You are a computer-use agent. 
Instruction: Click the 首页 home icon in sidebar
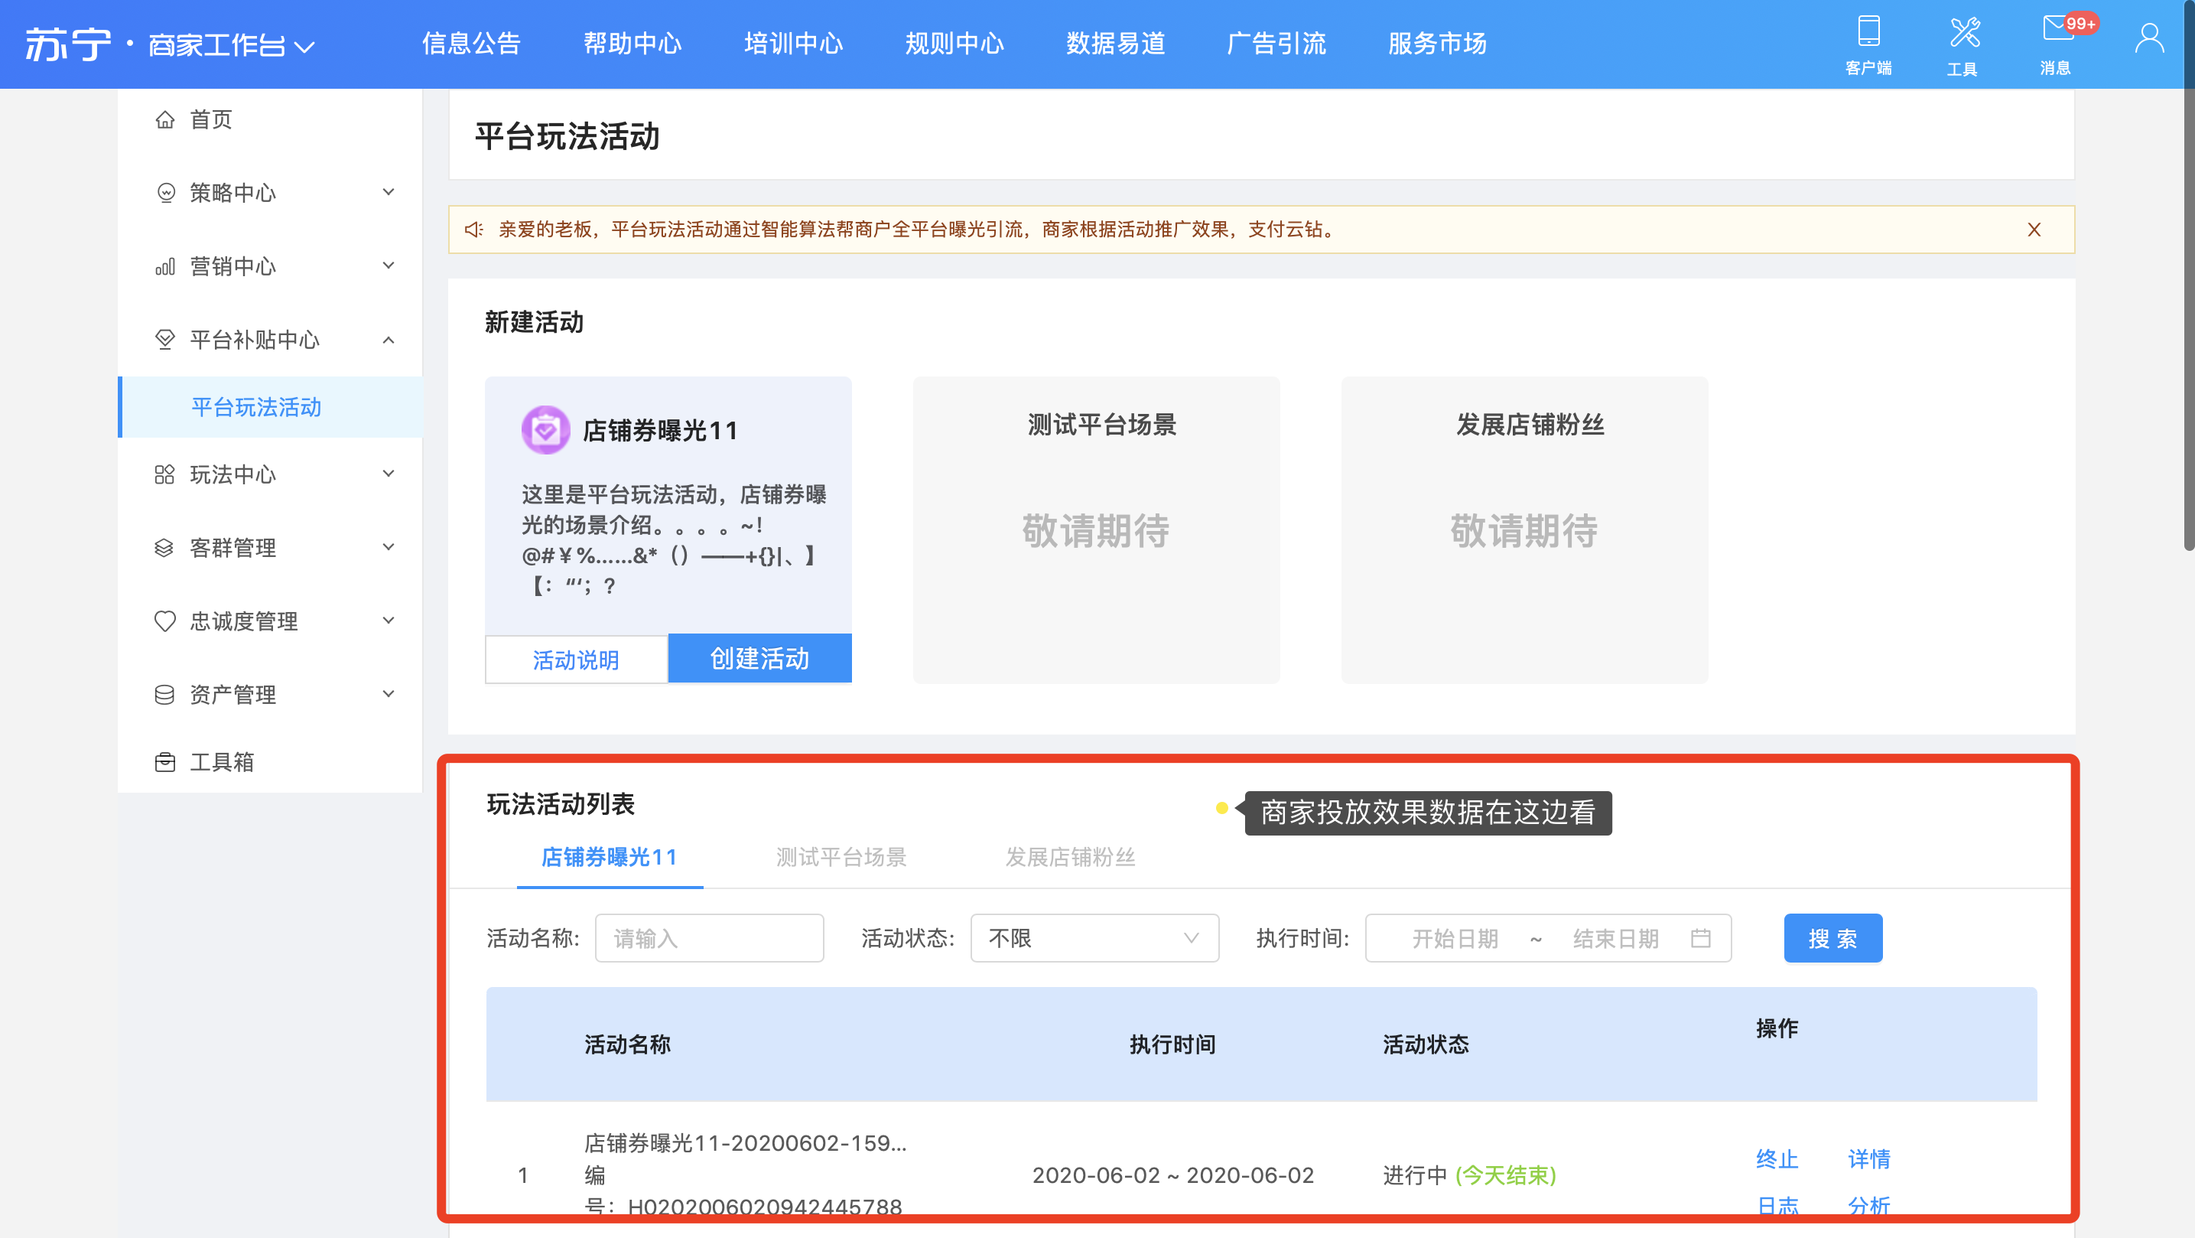(x=164, y=119)
